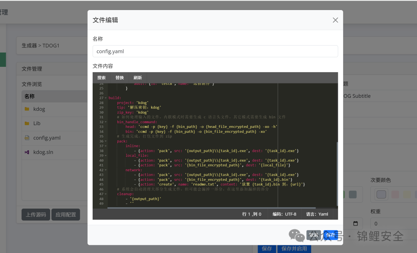Select config.yaml in the file browser
This screenshot has height=253, width=417.
pyautogui.click(x=54, y=138)
